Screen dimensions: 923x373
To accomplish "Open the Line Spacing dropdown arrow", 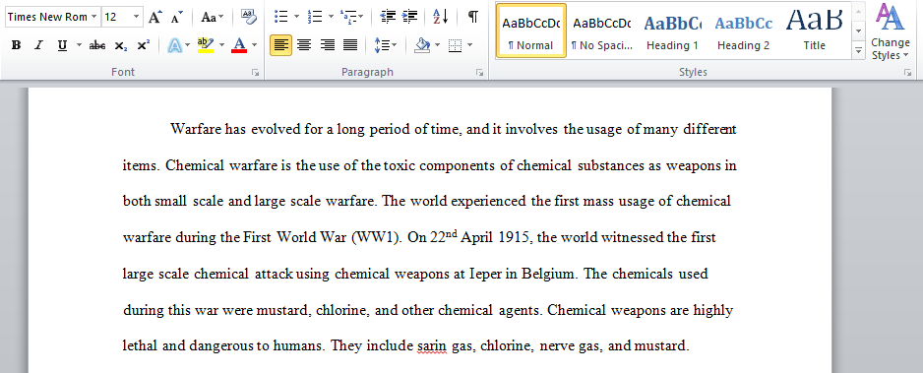I will [394, 45].
